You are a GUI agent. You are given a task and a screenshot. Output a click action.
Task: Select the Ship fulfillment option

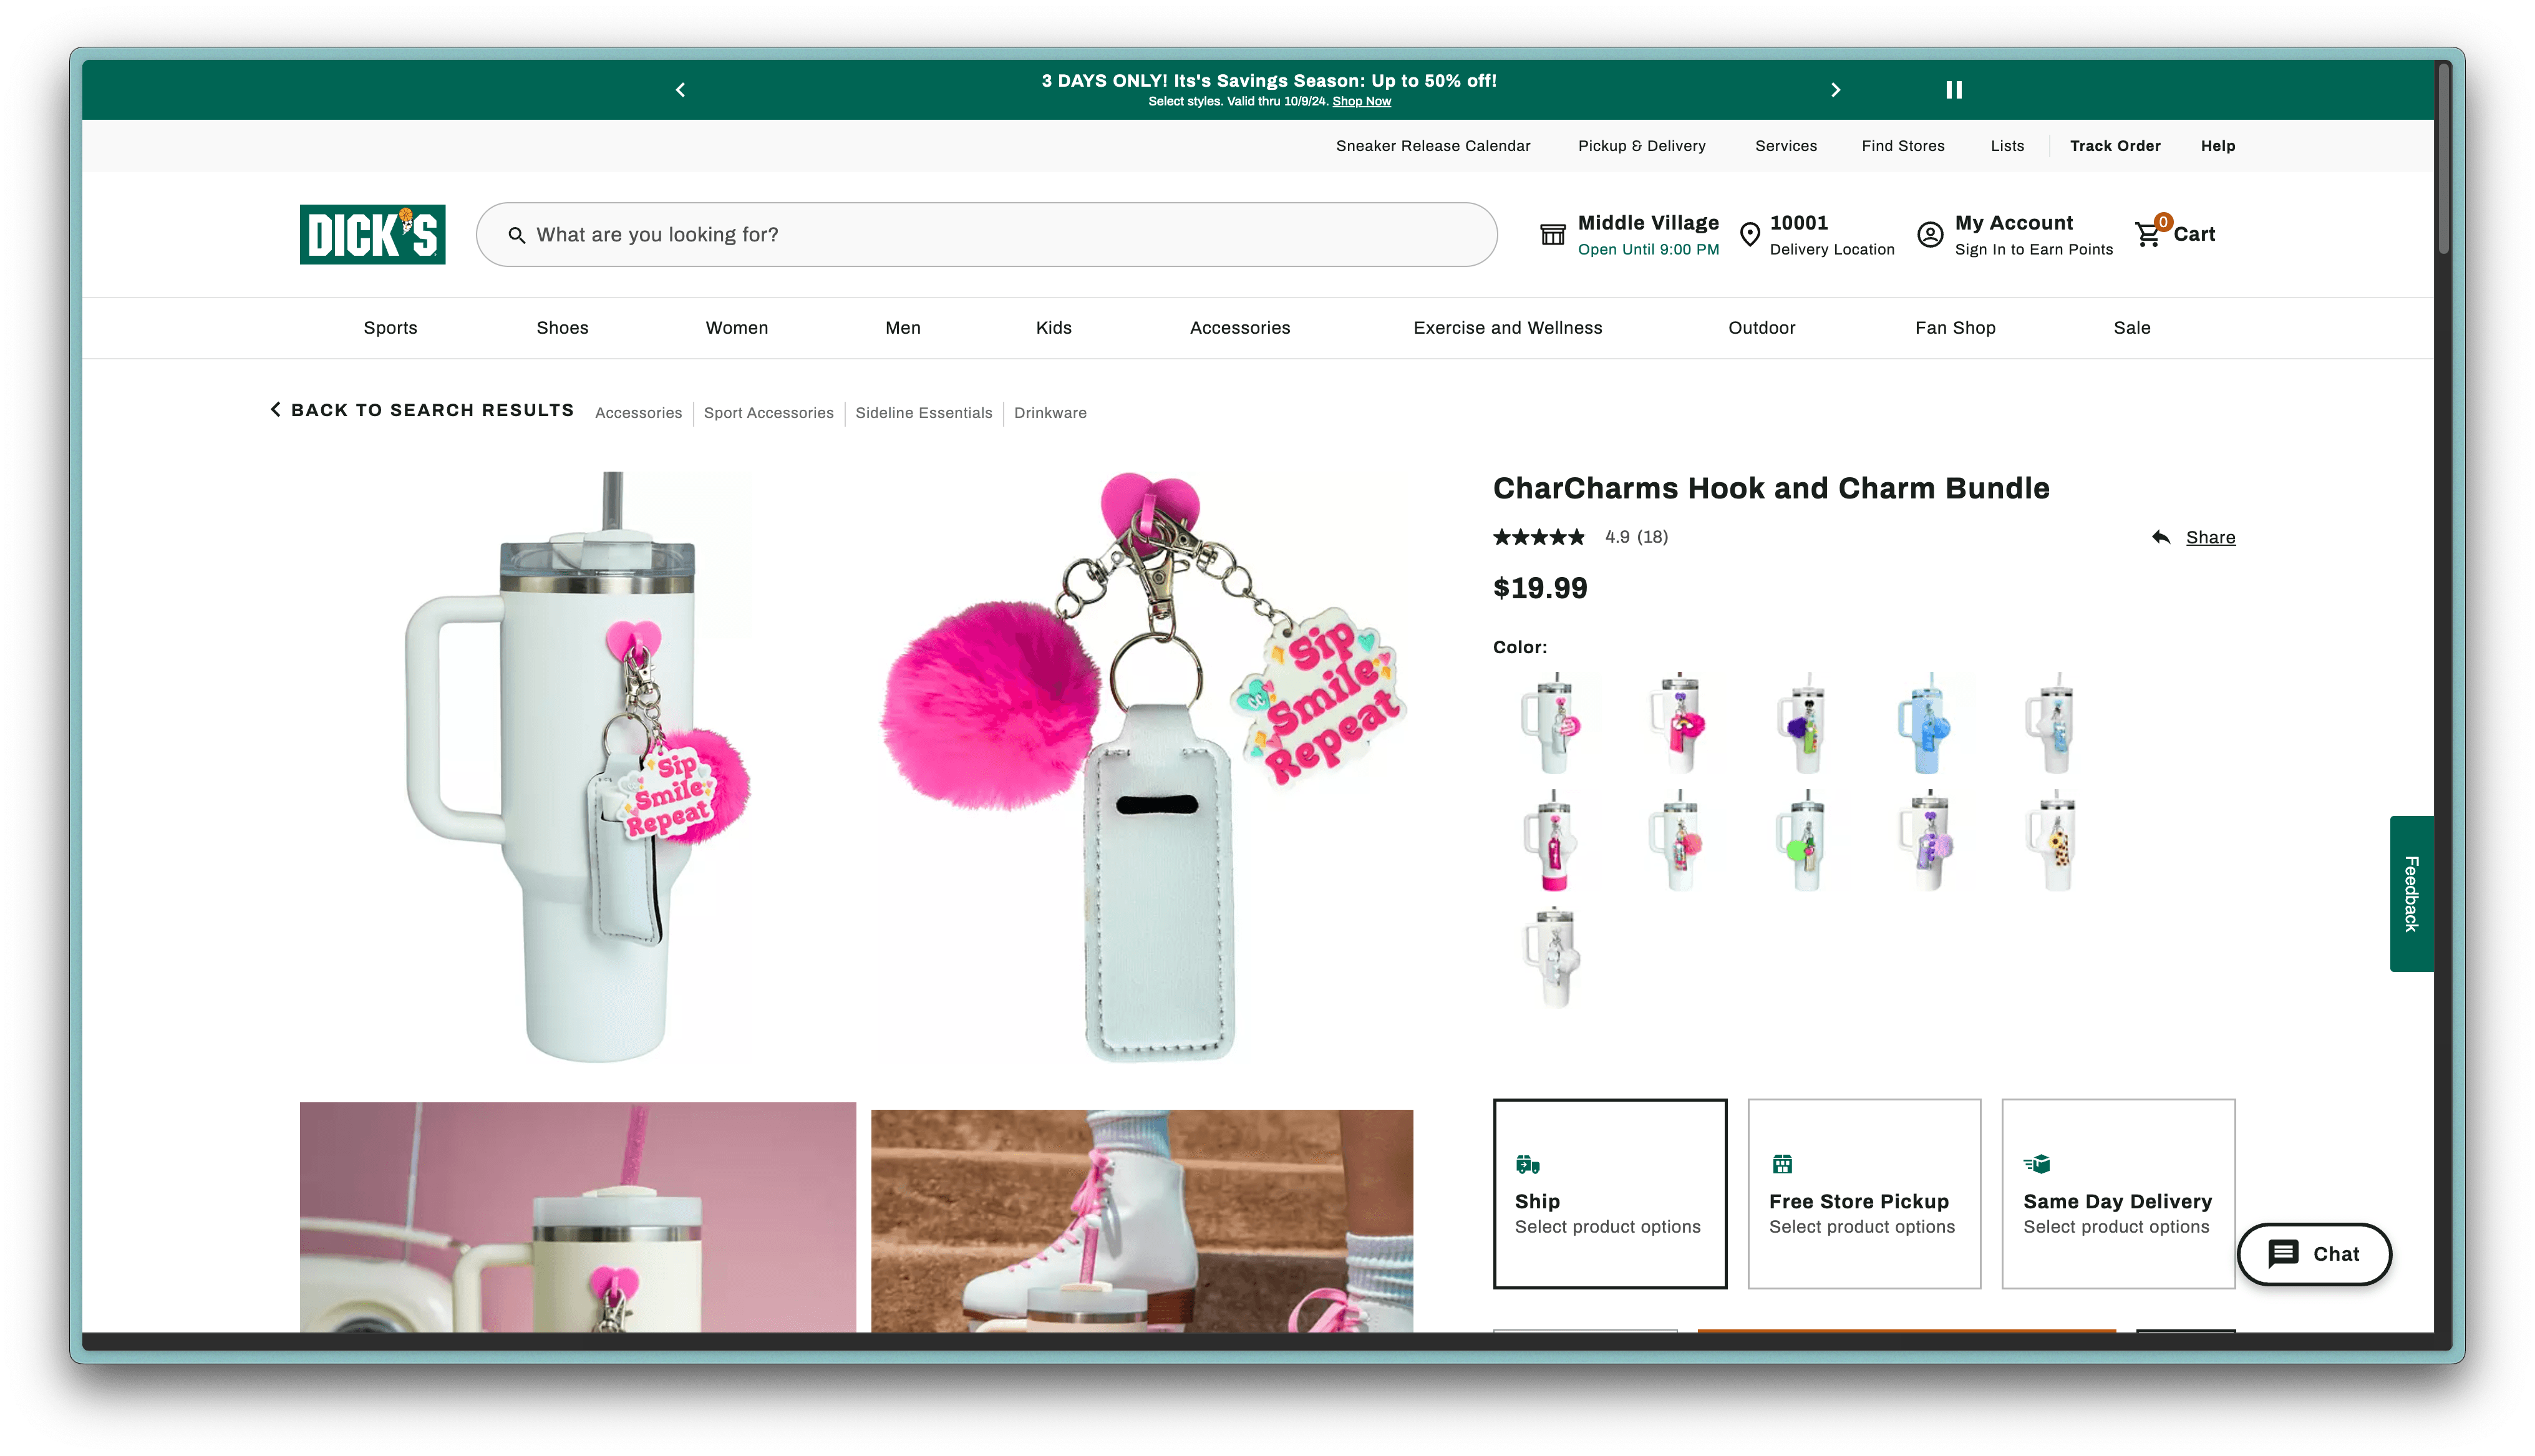pyautogui.click(x=1609, y=1193)
